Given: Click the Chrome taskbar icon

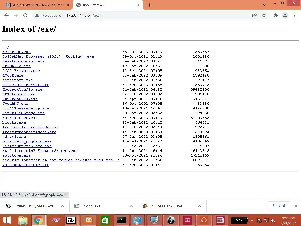Looking at the screenshot, I should (39, 220).
